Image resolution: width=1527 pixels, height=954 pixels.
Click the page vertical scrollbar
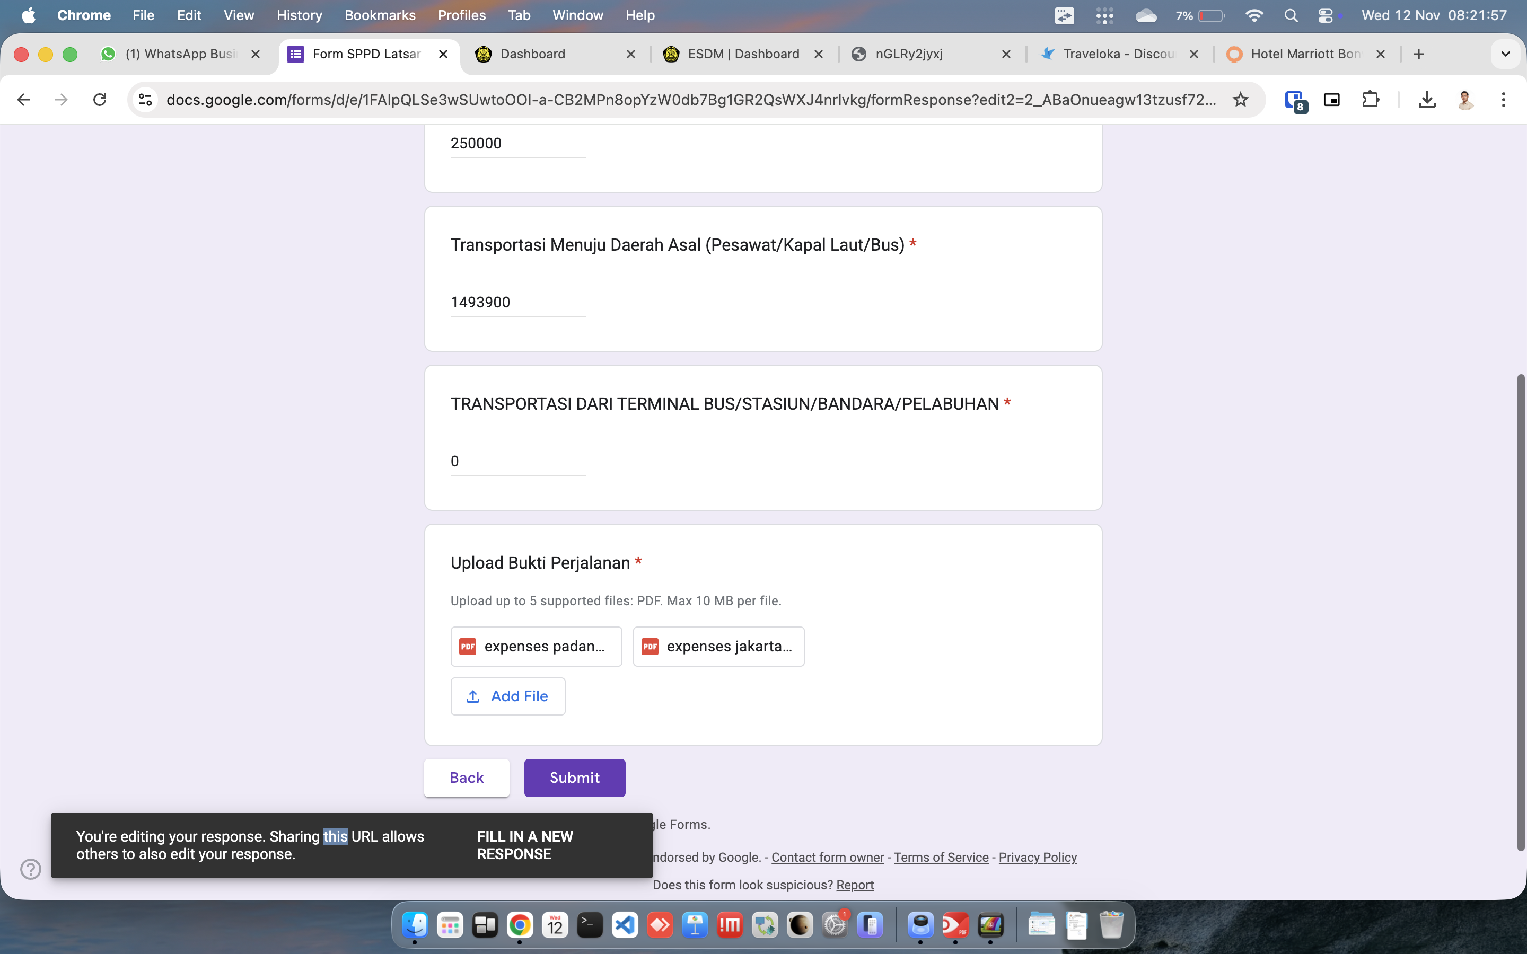pos(1521,612)
